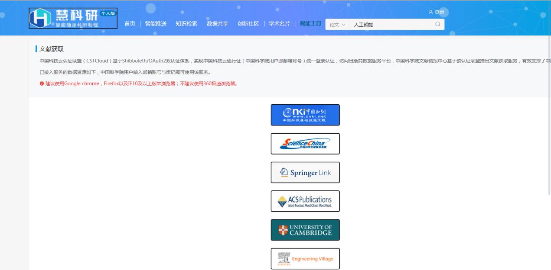Open the 智能推送 menu item
The height and width of the screenshot is (270, 551).
(156, 24)
